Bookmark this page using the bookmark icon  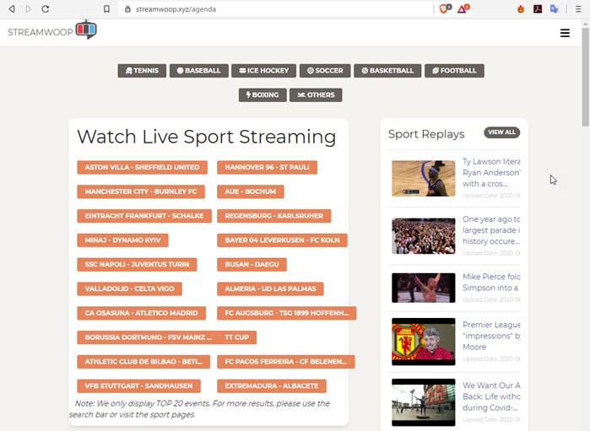point(107,9)
